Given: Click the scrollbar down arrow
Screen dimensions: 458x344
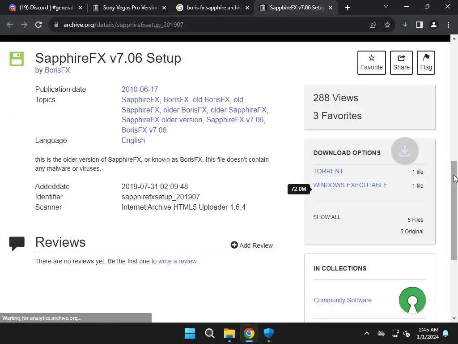Looking at the screenshot, I should coord(454,318).
